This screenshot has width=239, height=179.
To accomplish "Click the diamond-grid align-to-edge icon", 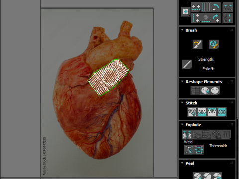I will click(x=206, y=18).
